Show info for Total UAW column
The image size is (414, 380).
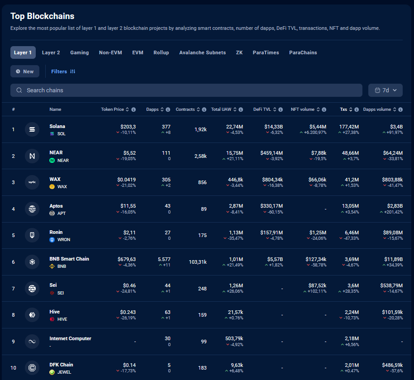coord(241,109)
